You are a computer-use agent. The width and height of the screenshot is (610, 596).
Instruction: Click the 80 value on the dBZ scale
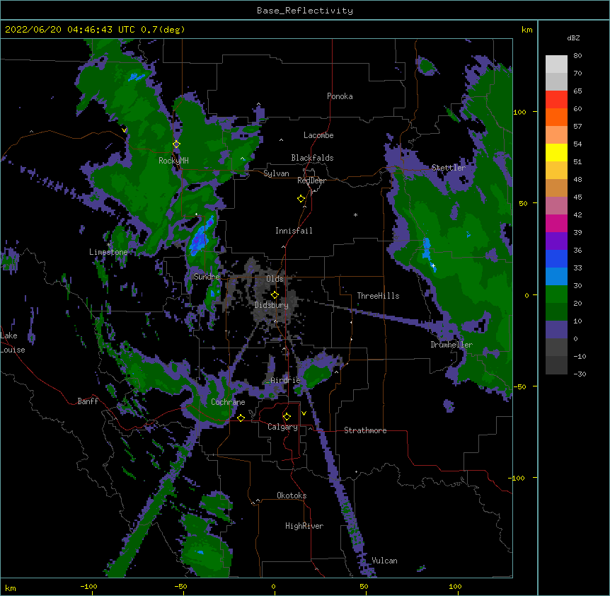(x=577, y=56)
